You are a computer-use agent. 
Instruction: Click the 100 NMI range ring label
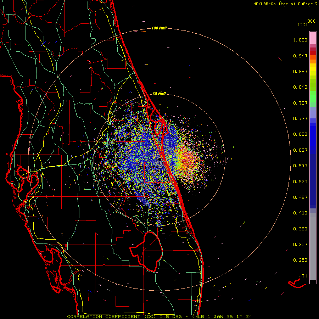coord(159,28)
